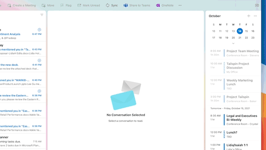Click Mark Unread in the toolbar

click(x=89, y=5)
